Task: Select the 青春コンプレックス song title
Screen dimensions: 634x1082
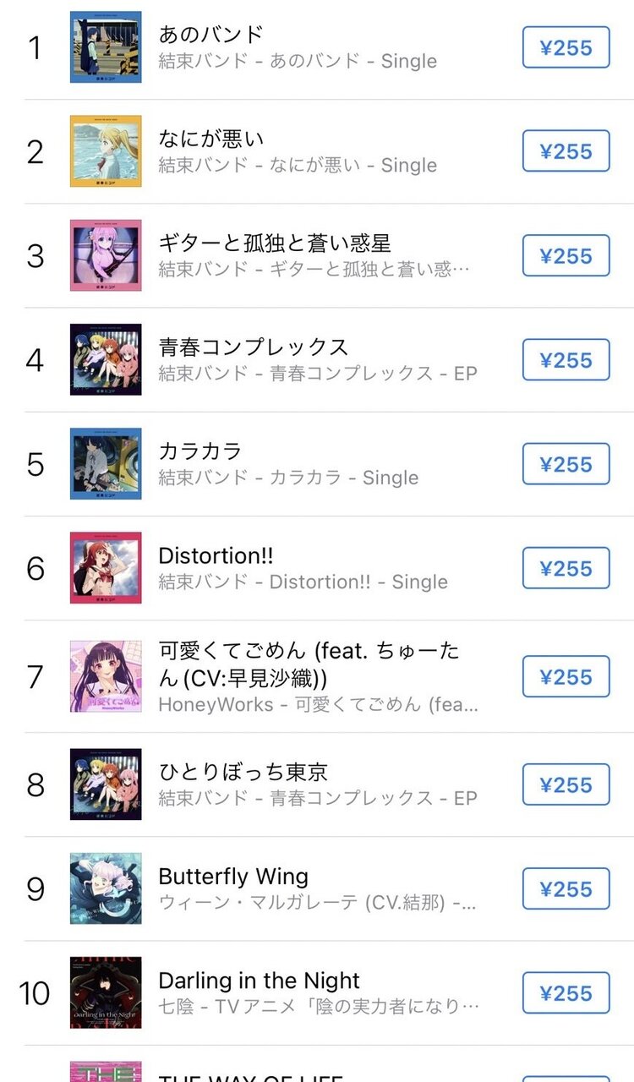Action: point(254,347)
